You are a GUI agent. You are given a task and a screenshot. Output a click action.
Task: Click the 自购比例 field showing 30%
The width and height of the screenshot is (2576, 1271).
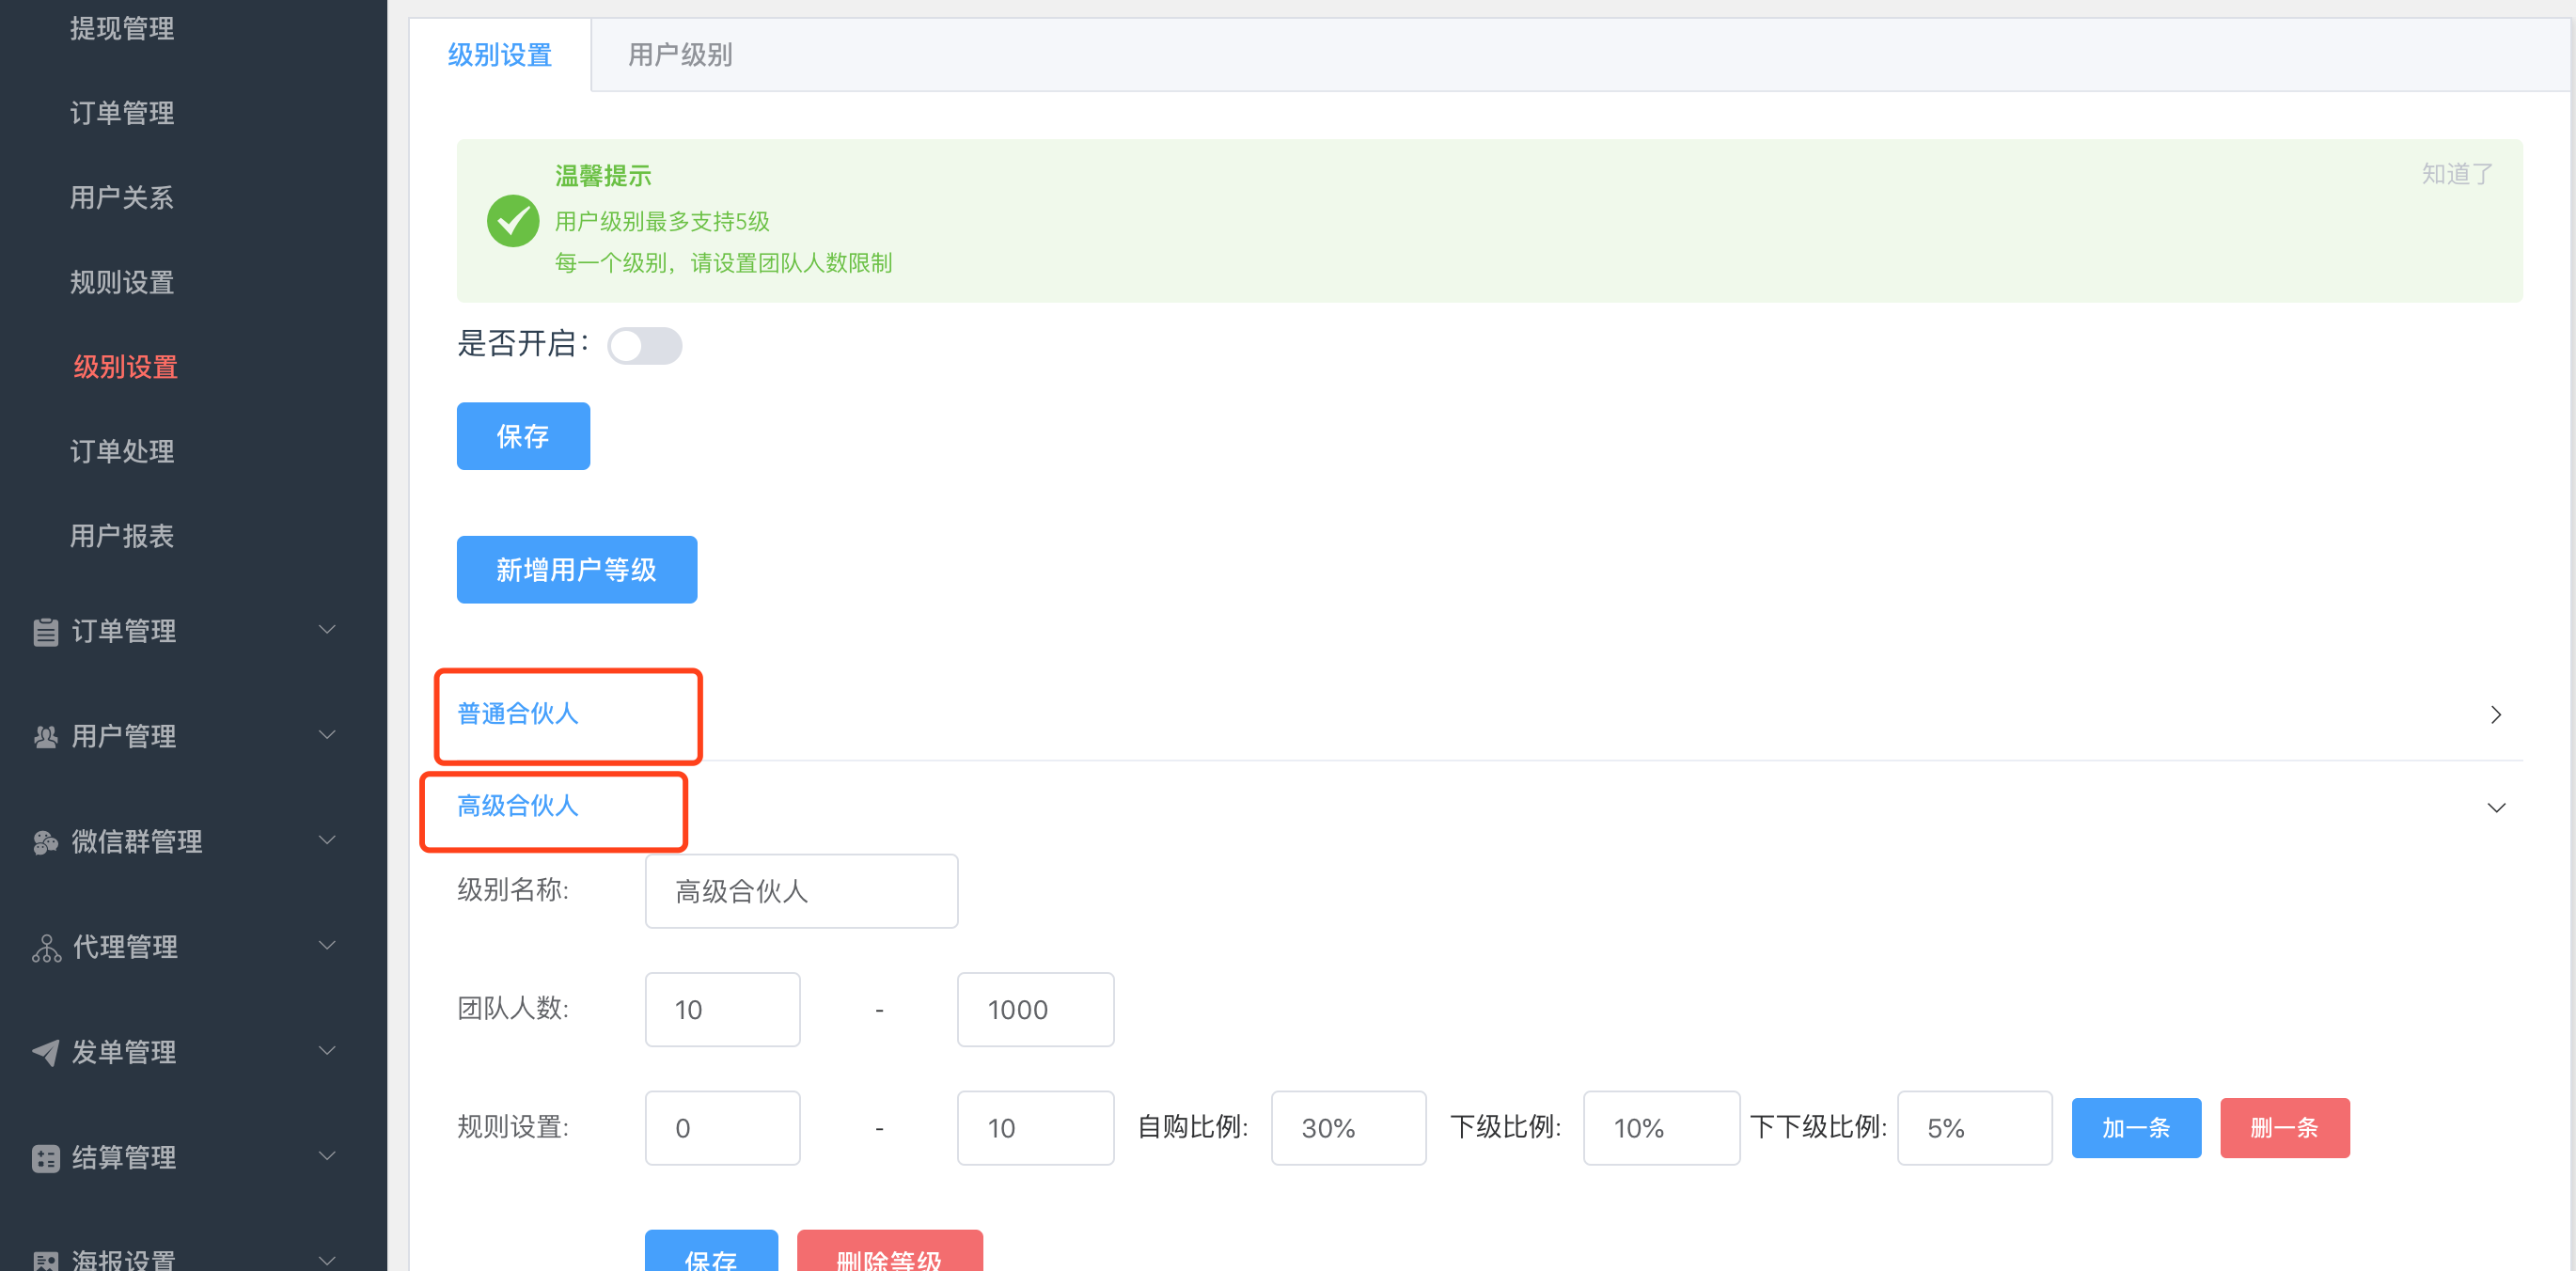click(1348, 1128)
